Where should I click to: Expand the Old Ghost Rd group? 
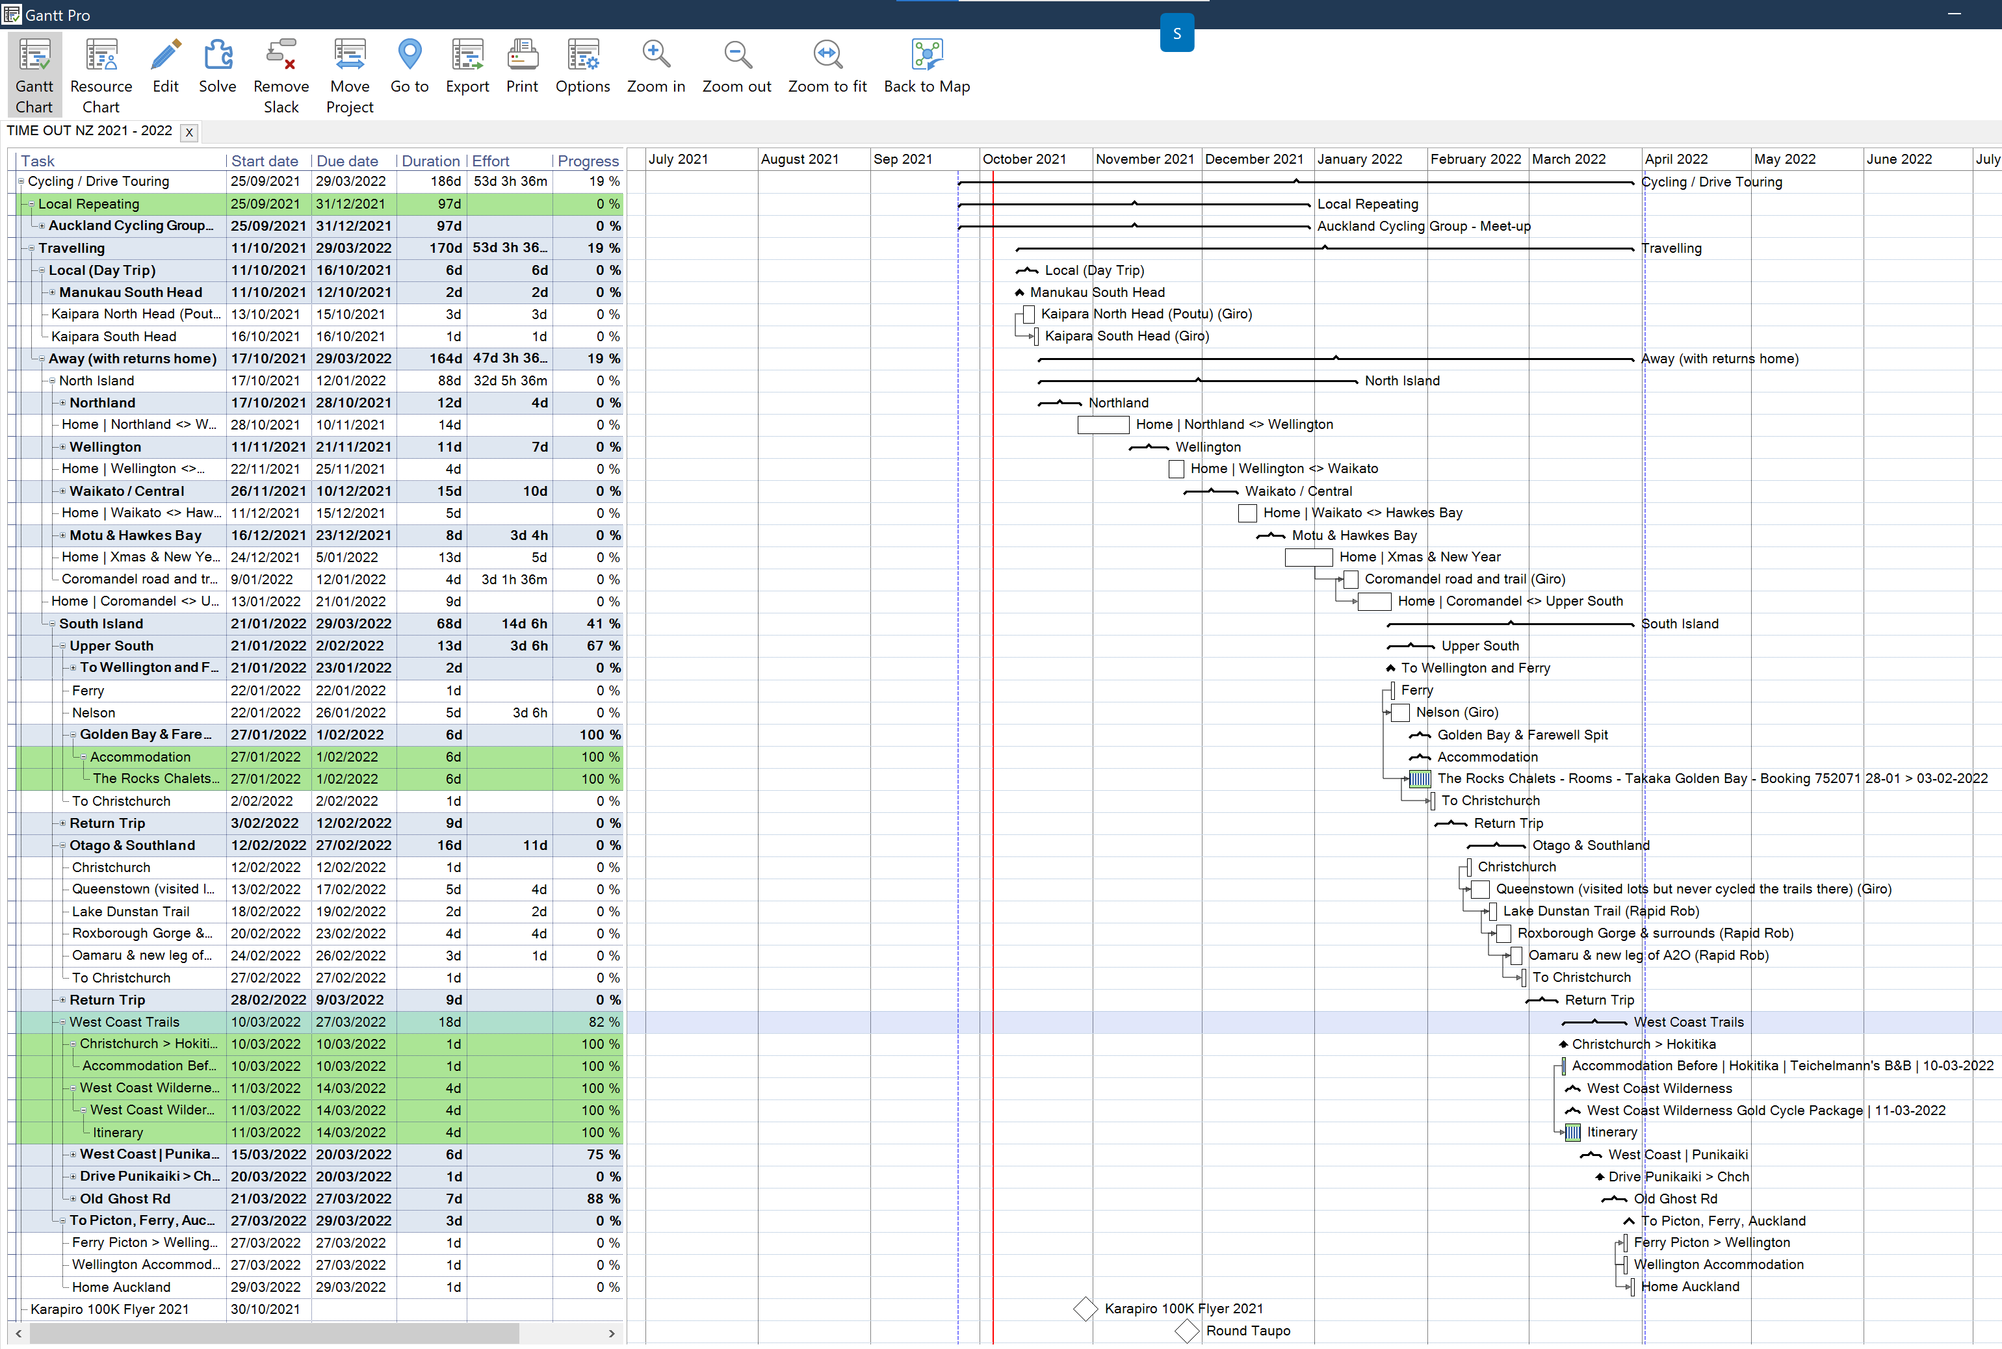tap(73, 1200)
